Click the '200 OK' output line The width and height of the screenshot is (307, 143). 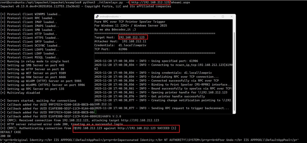5,136
